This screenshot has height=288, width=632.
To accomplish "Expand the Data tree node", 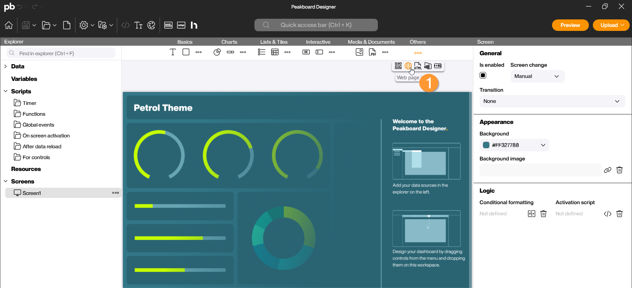I will pos(6,66).
